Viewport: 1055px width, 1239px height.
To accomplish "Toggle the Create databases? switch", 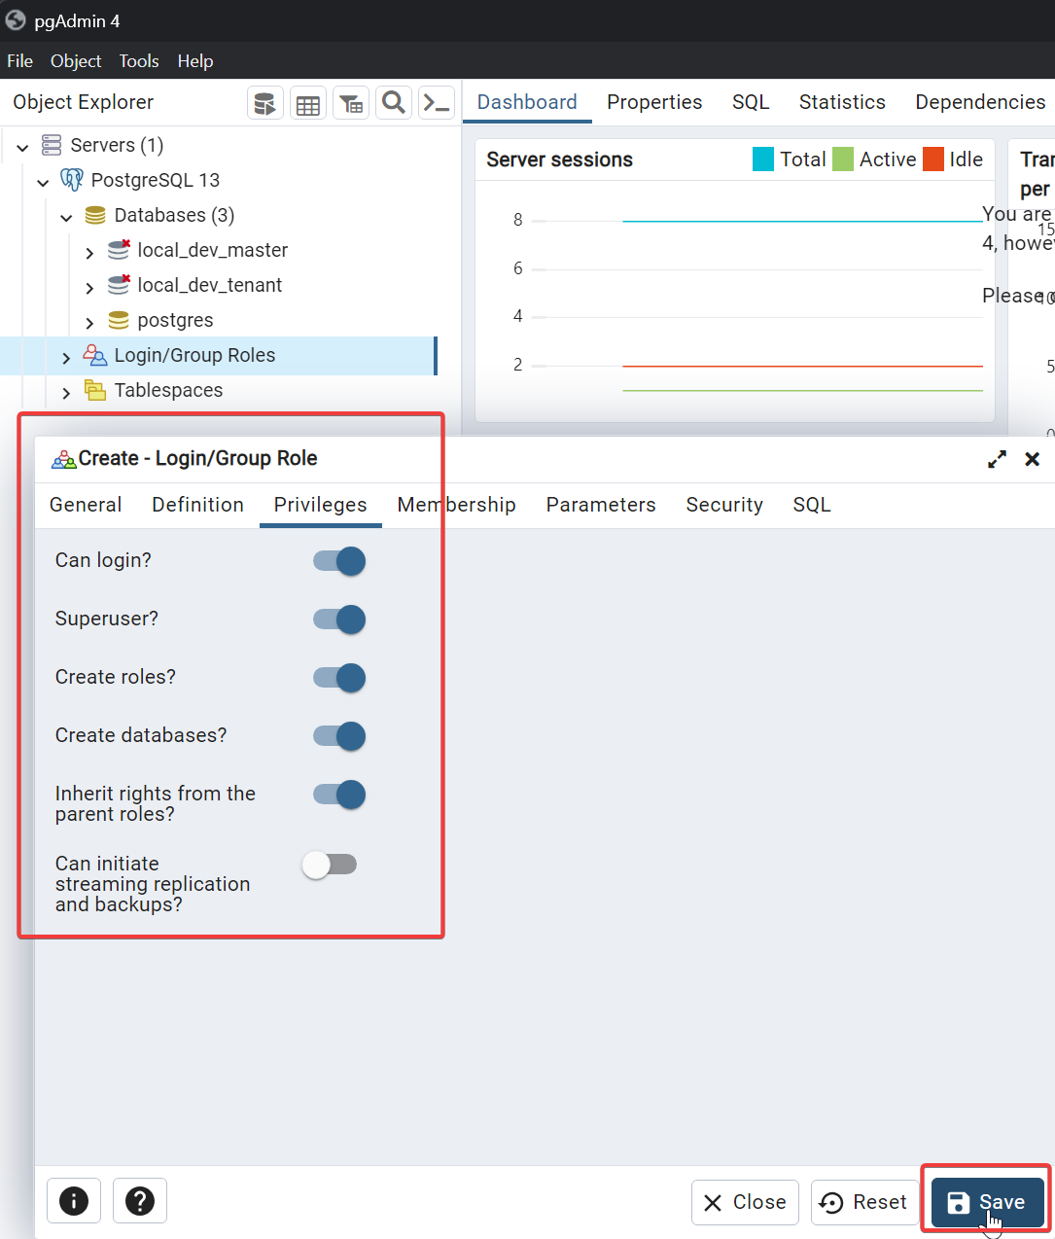I will coord(339,736).
